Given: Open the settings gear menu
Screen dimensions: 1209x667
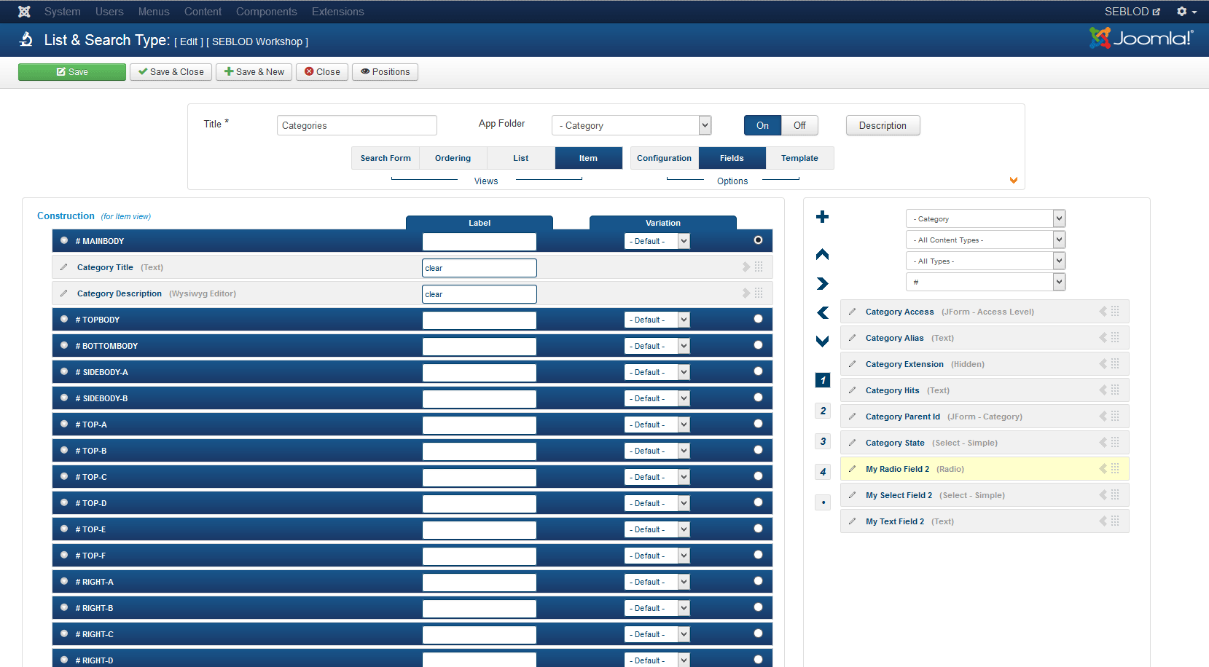Looking at the screenshot, I should 1186,12.
